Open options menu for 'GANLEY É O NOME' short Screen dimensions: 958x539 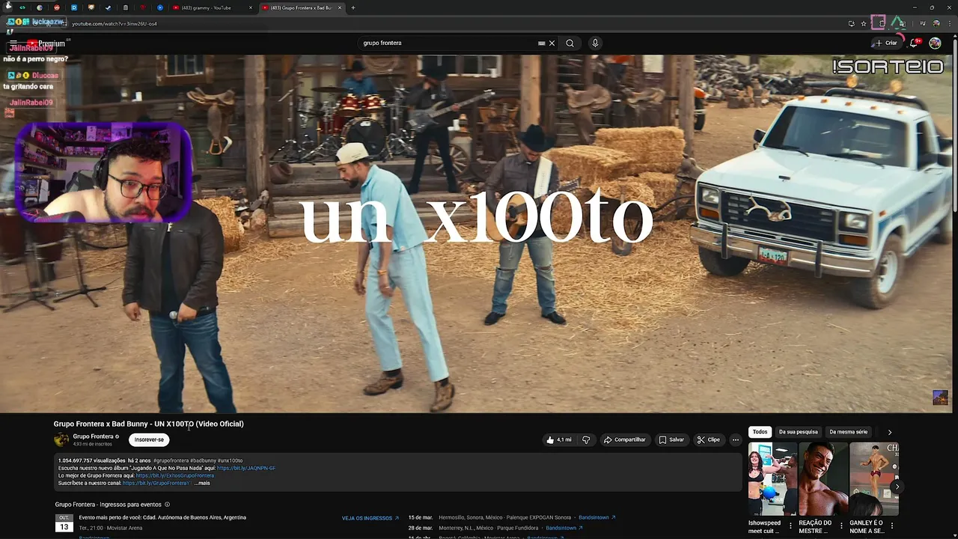pyautogui.click(x=892, y=526)
